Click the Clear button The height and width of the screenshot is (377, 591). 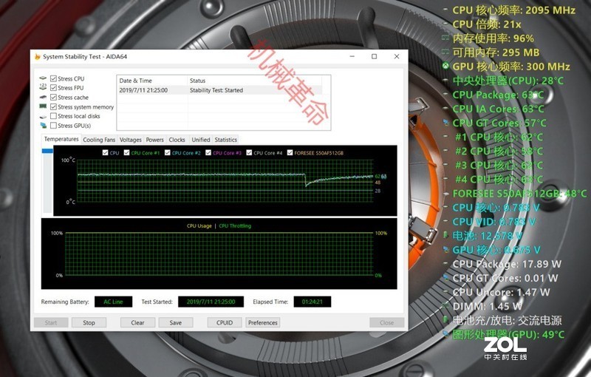137,323
